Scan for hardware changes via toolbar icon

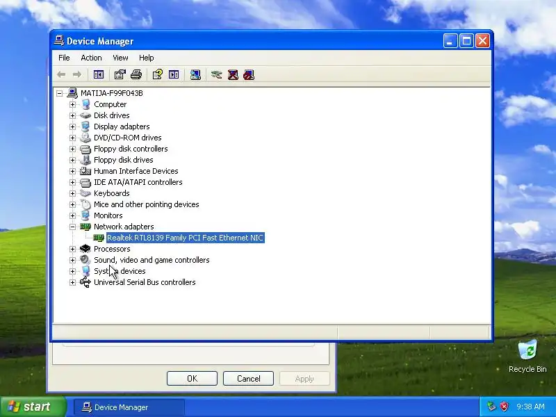pos(195,74)
